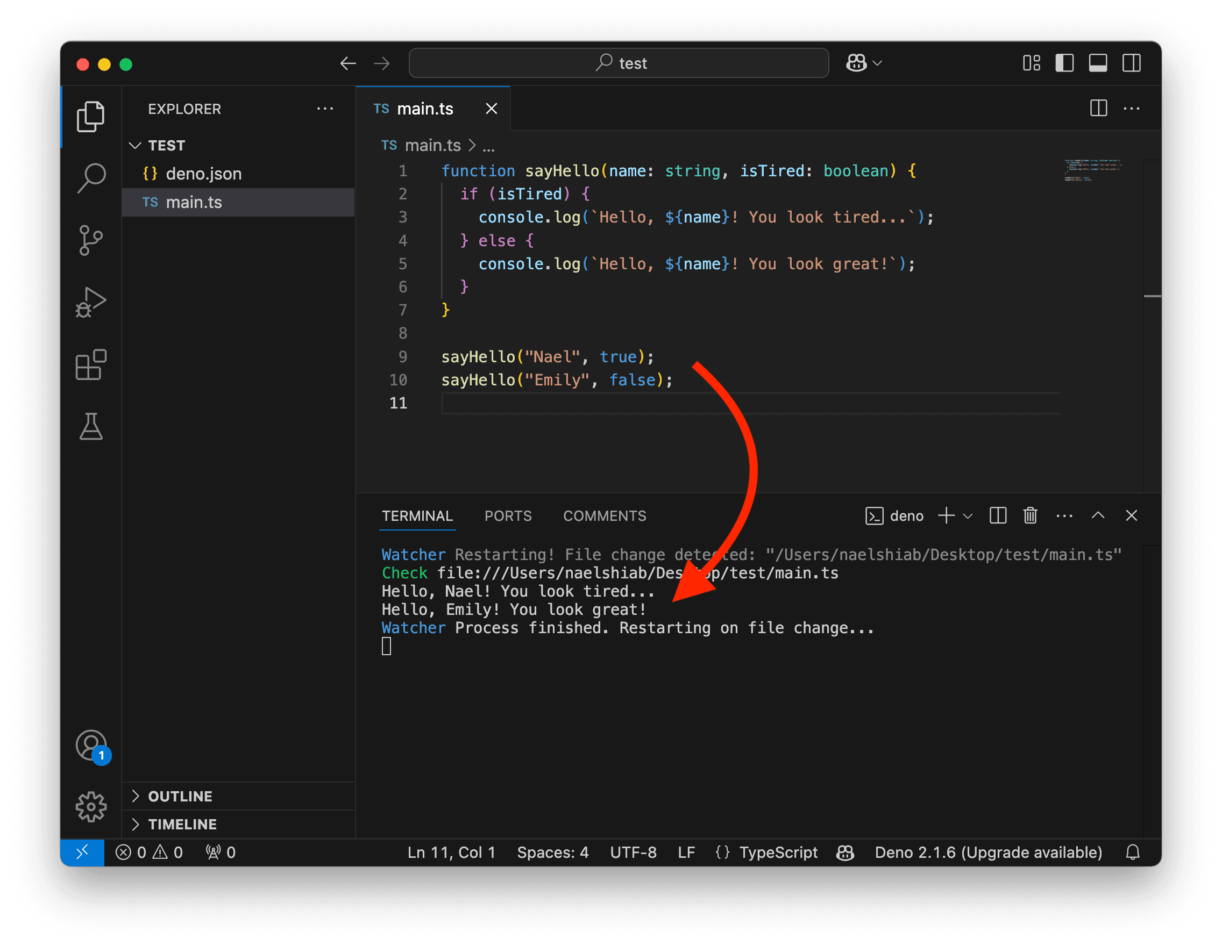Select language mode TypeScript in status bar
1222x946 pixels.
click(x=778, y=852)
